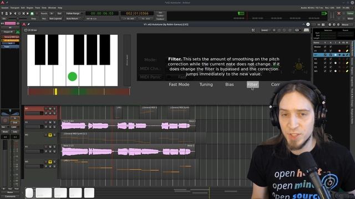Click the Feedback indicator button
The width and height of the screenshot is (355, 199).
pyautogui.click(x=160, y=19)
